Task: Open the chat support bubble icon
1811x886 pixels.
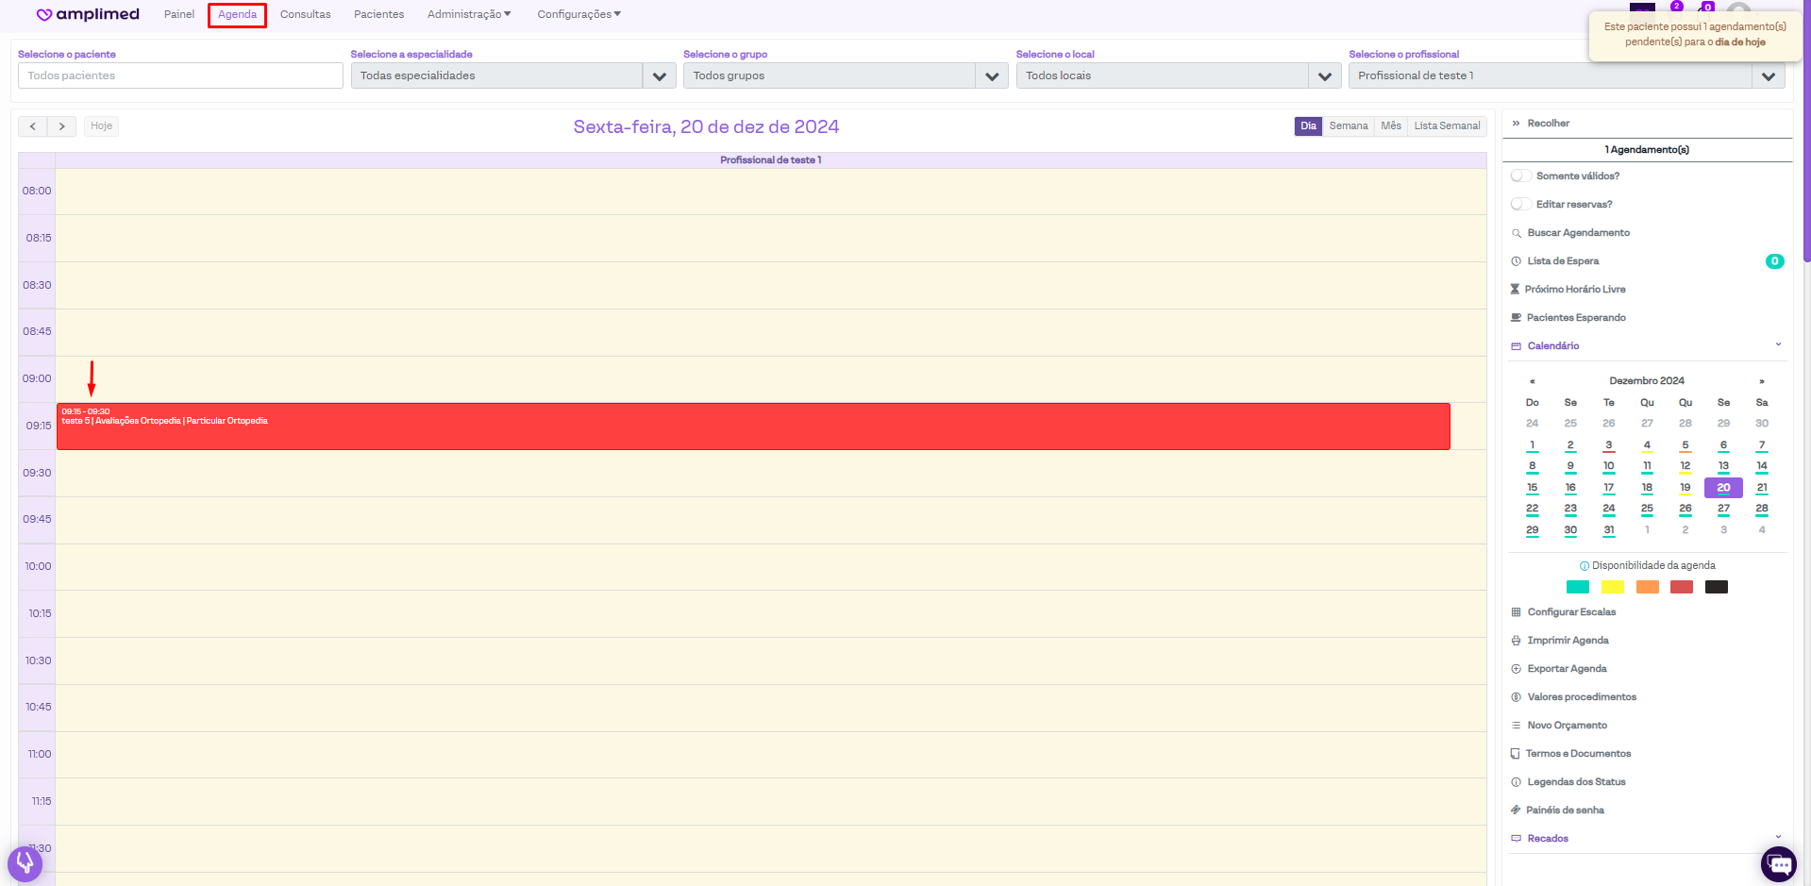Action: point(1779,864)
